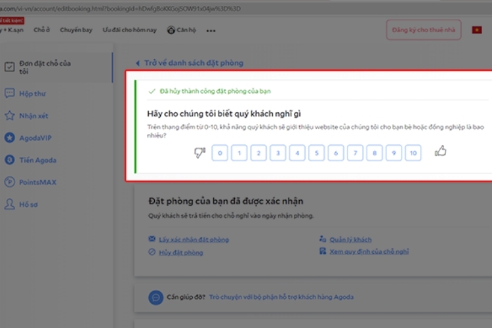
Task: Open the Chuyến bay menu item
Action: click(76, 30)
